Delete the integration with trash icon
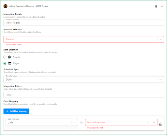Image resolution: width=167 pixels, height=135 pixels. [156, 6]
